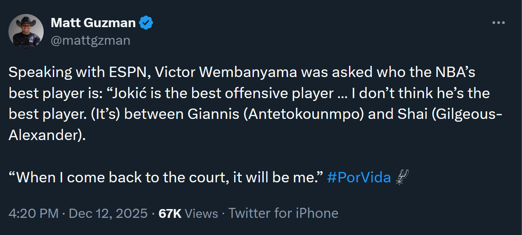Click the Dec 12, 2025 date

click(x=108, y=213)
